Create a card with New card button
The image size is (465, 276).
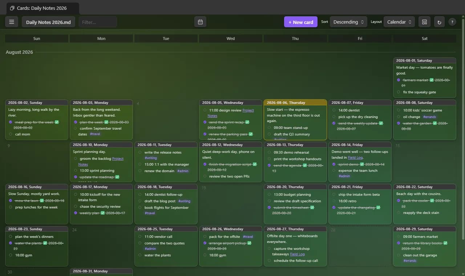coord(301,22)
